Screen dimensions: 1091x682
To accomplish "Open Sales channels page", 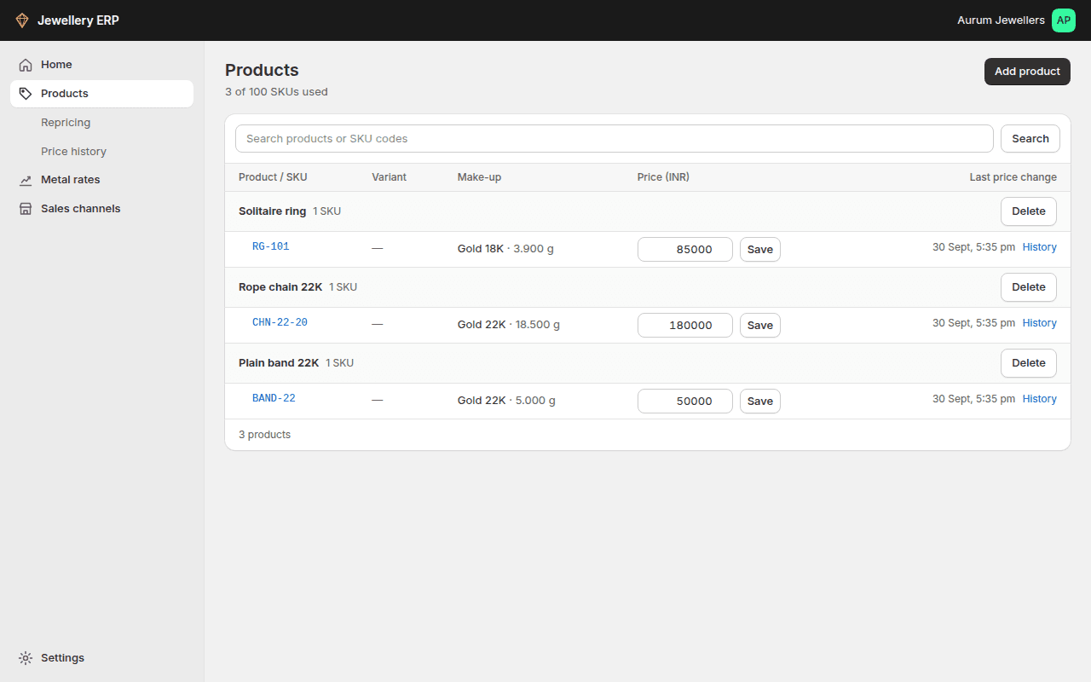I will (x=102, y=209).
